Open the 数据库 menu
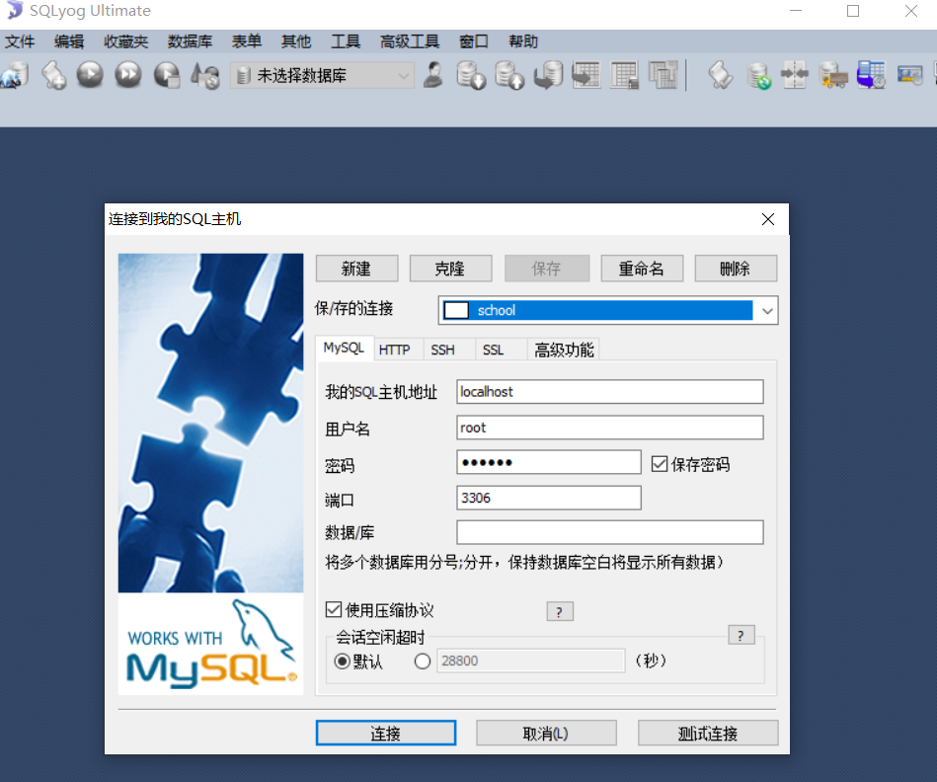The width and height of the screenshot is (937, 782). click(x=190, y=41)
